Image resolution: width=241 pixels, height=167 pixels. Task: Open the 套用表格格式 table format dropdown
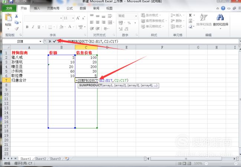click(x=154, y=21)
